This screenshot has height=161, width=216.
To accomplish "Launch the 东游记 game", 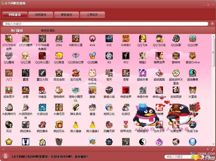I will (x=126, y=108).
